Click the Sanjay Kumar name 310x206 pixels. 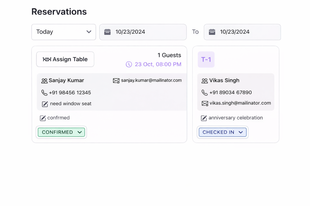point(66,80)
